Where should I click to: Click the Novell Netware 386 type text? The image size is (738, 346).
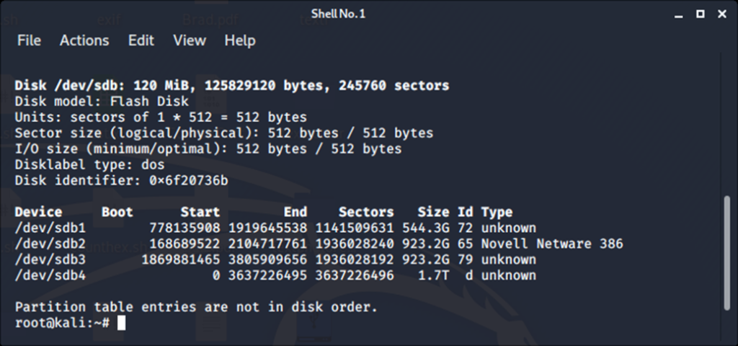(551, 244)
